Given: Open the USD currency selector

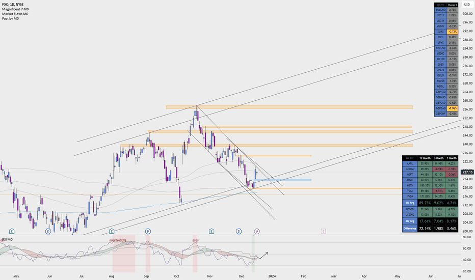Looking at the screenshot, I should pos(467,5).
